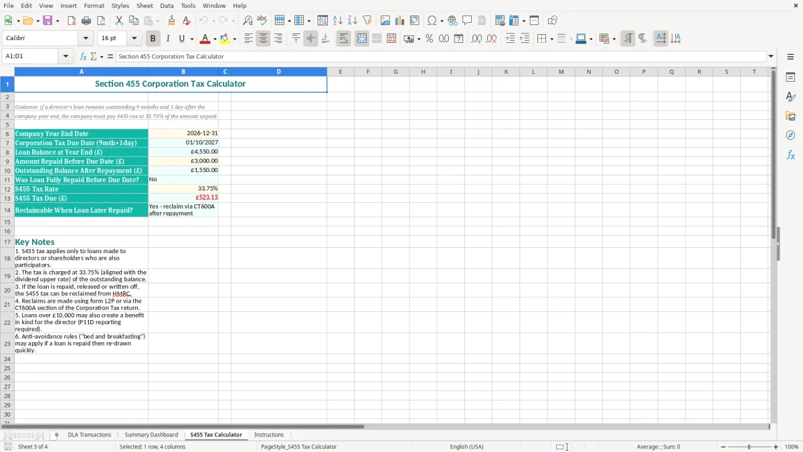Image resolution: width=803 pixels, height=452 pixels.
Task: Open the Font Color palette dropdown arrow
Action: [214, 39]
